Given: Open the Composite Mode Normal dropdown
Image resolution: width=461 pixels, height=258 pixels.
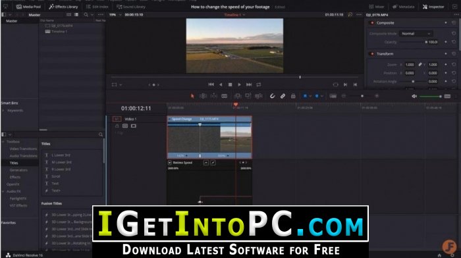Looking at the screenshot, I should tap(416, 34).
